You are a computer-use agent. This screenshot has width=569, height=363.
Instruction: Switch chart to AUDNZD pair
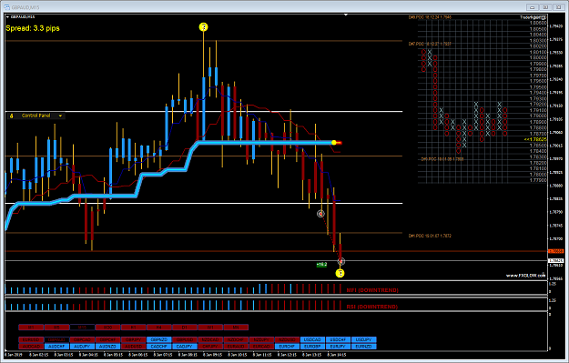coord(107,347)
